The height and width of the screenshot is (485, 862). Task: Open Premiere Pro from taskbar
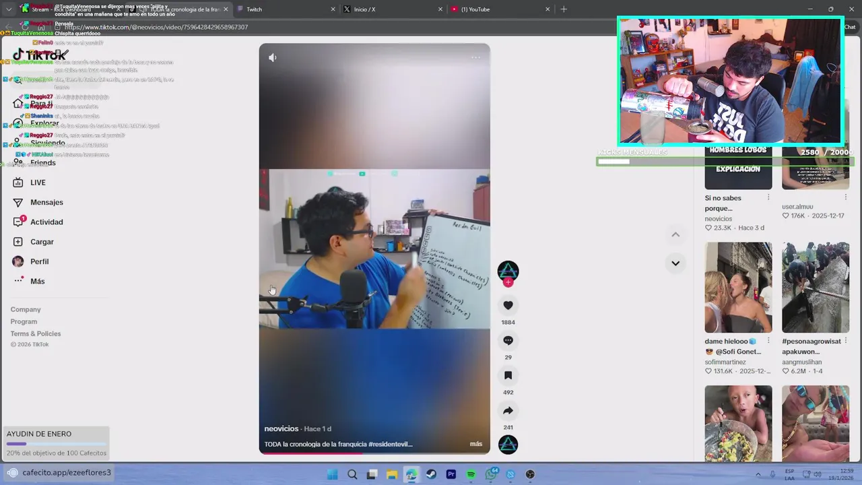451,474
